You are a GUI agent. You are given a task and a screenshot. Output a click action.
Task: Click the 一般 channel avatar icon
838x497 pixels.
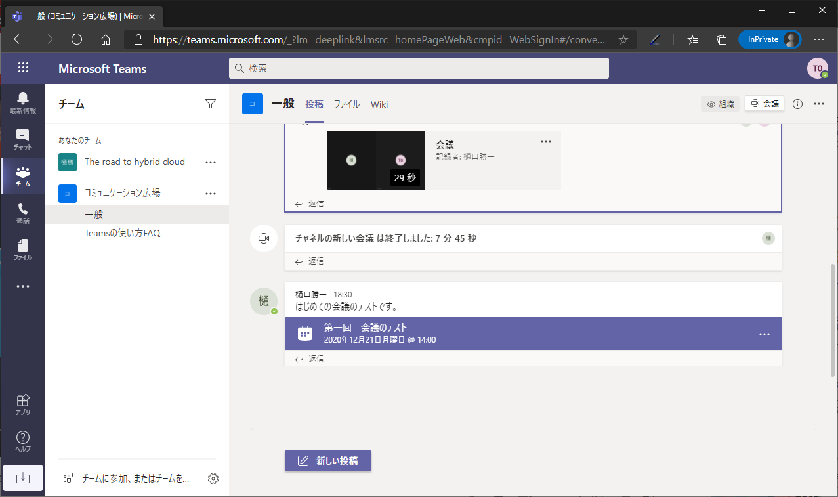pos(253,104)
